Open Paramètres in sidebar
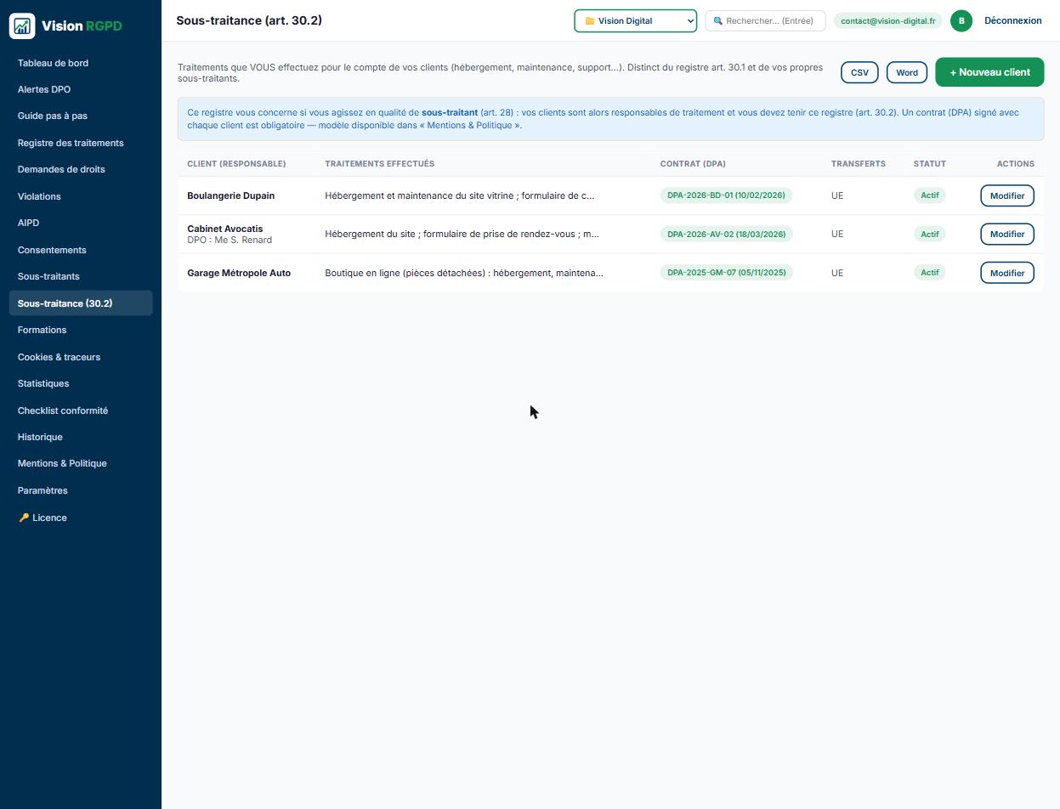 [x=81, y=490]
